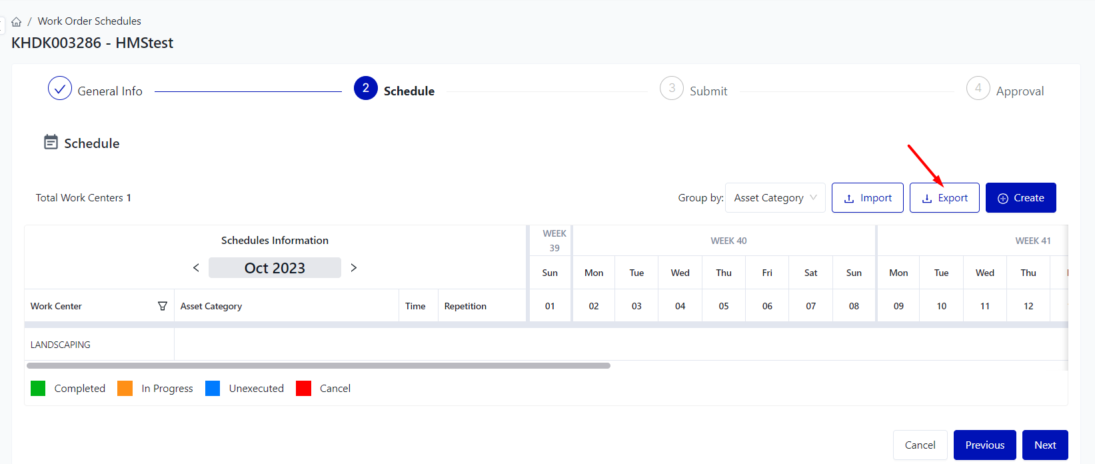Click step 3 Submit circle

pyautogui.click(x=672, y=88)
